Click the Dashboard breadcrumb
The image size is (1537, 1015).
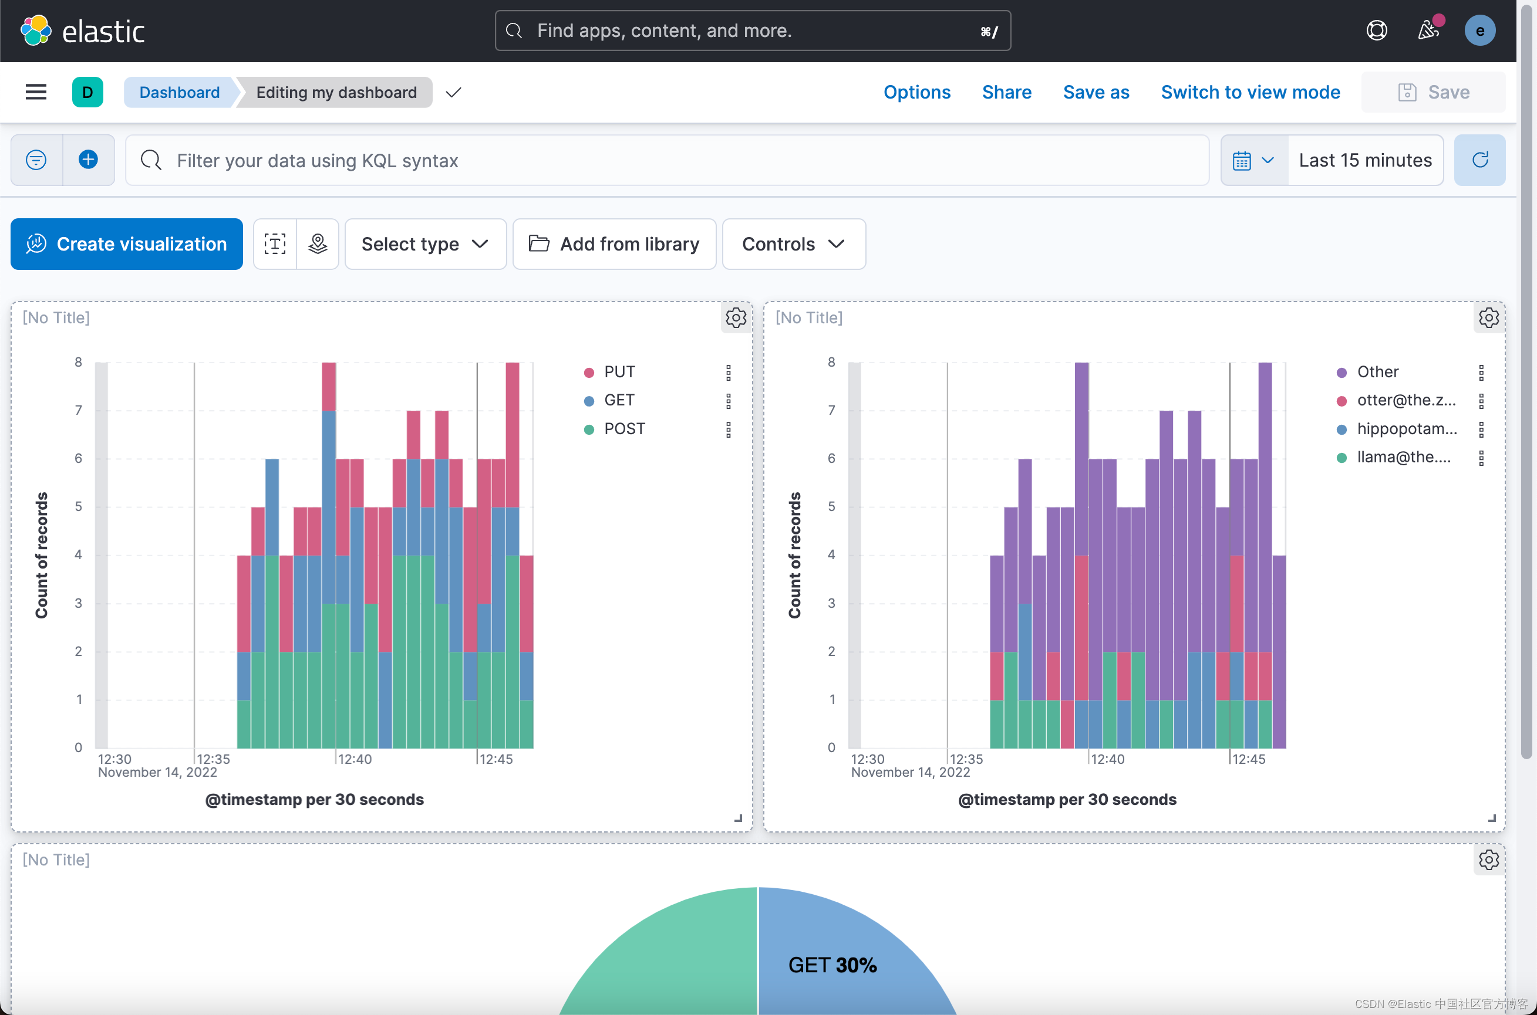180,92
